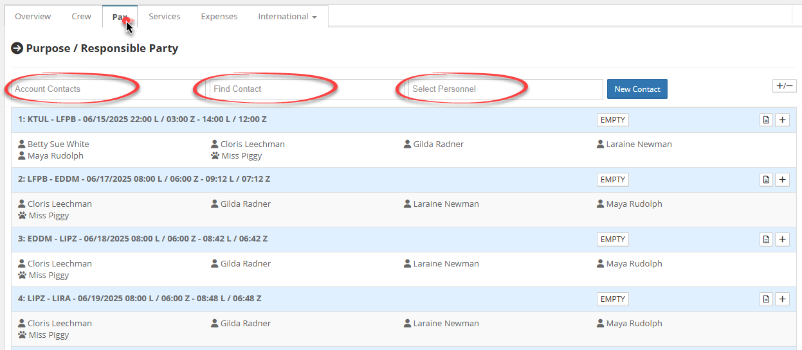
Task: Open the Account Contacts selector
Action: 107,89
